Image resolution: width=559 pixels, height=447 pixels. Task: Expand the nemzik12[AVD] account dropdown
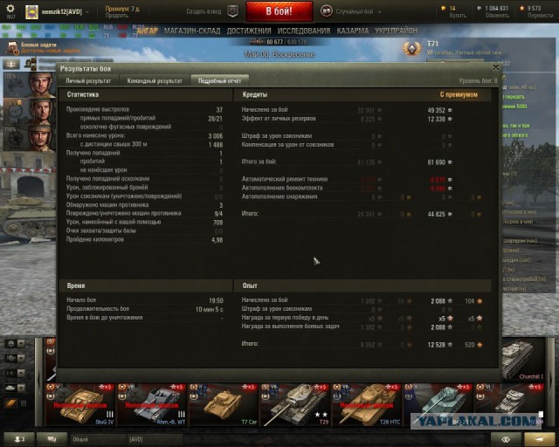pyautogui.click(x=87, y=11)
